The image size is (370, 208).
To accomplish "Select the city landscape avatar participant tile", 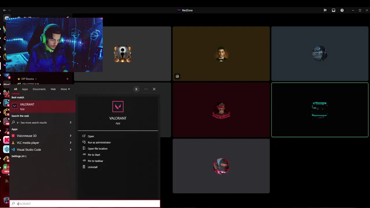I will (x=320, y=54).
